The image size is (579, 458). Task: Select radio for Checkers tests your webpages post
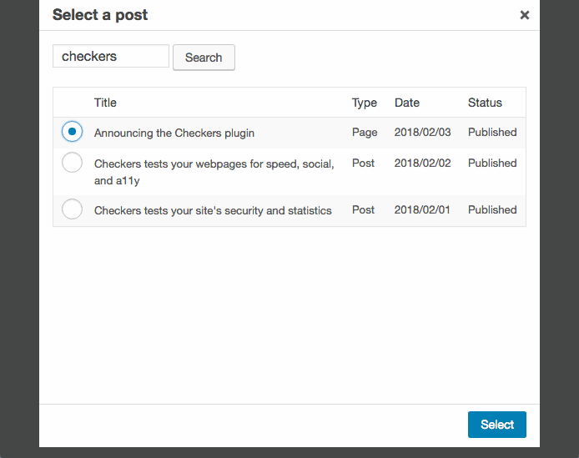coord(72,163)
